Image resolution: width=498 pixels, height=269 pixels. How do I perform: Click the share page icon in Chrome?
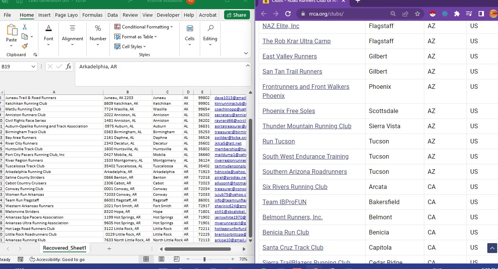click(405, 14)
